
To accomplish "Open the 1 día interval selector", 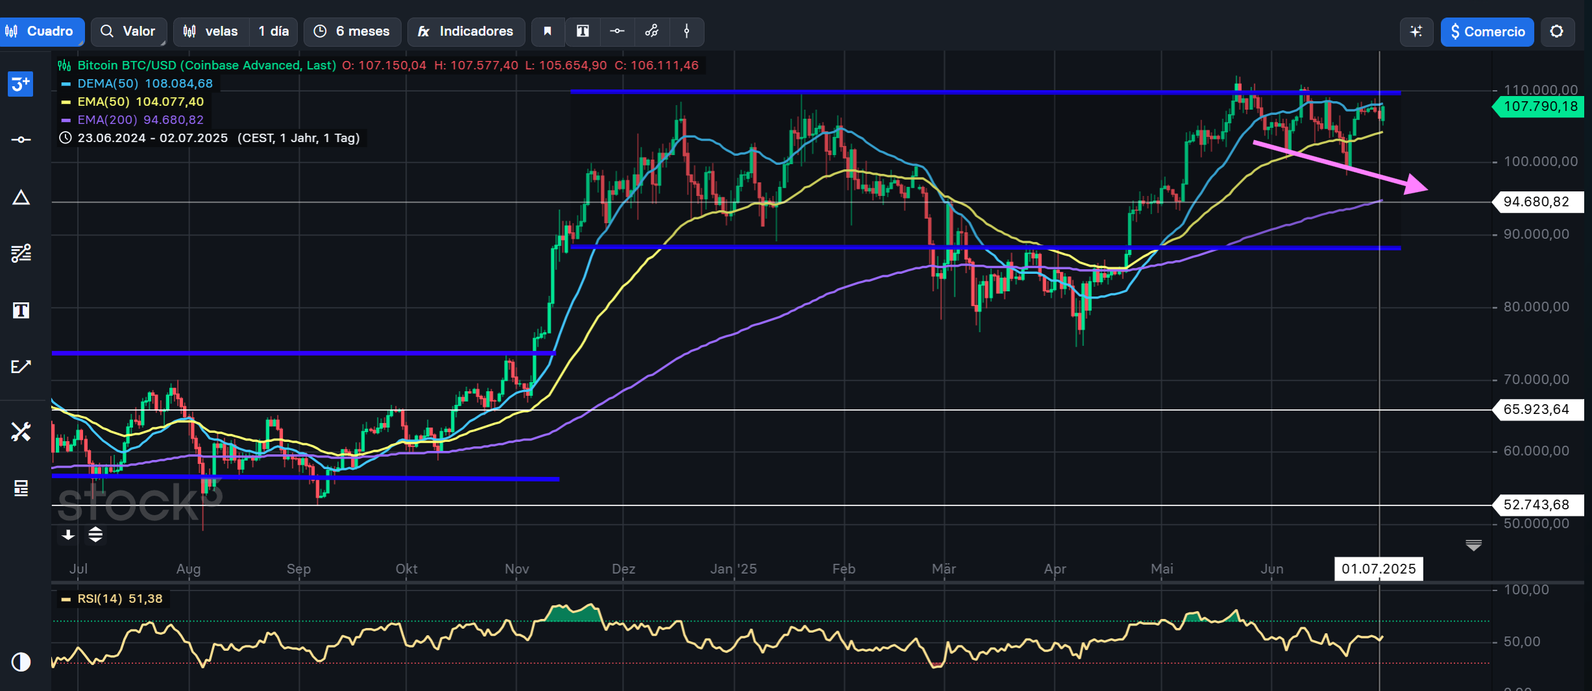I will 273,31.
